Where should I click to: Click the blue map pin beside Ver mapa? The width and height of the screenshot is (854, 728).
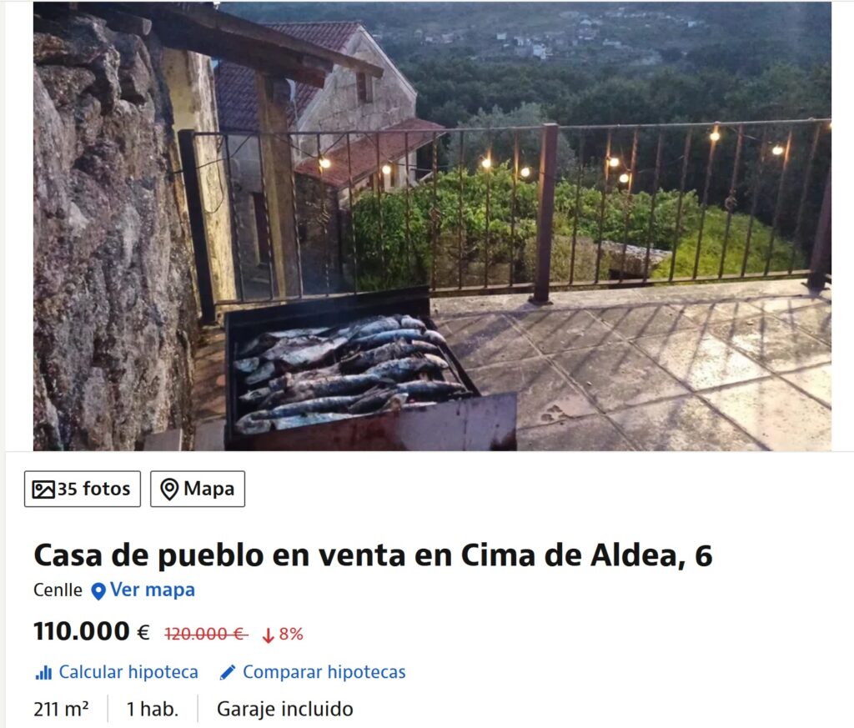pos(98,591)
